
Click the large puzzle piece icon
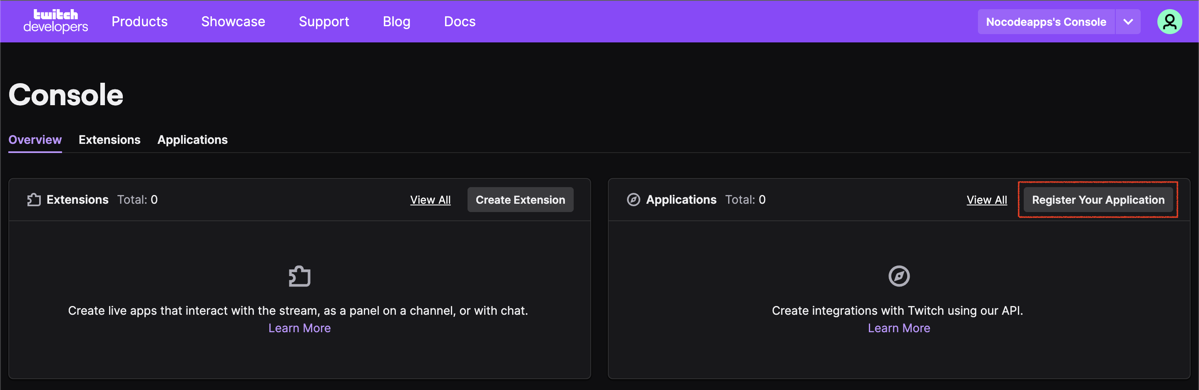(x=299, y=276)
